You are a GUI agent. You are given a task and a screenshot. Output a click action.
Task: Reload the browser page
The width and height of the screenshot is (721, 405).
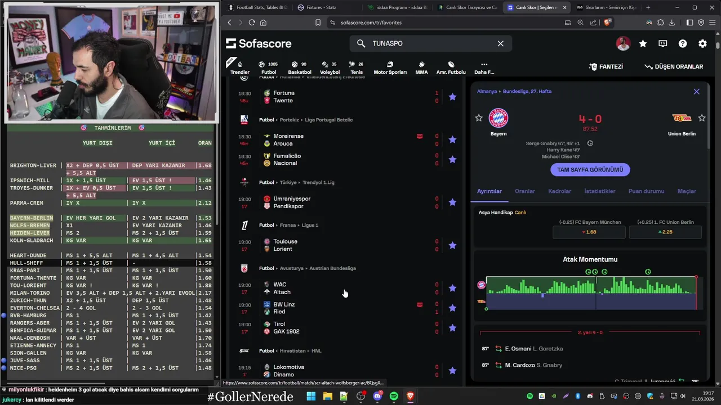(x=252, y=22)
